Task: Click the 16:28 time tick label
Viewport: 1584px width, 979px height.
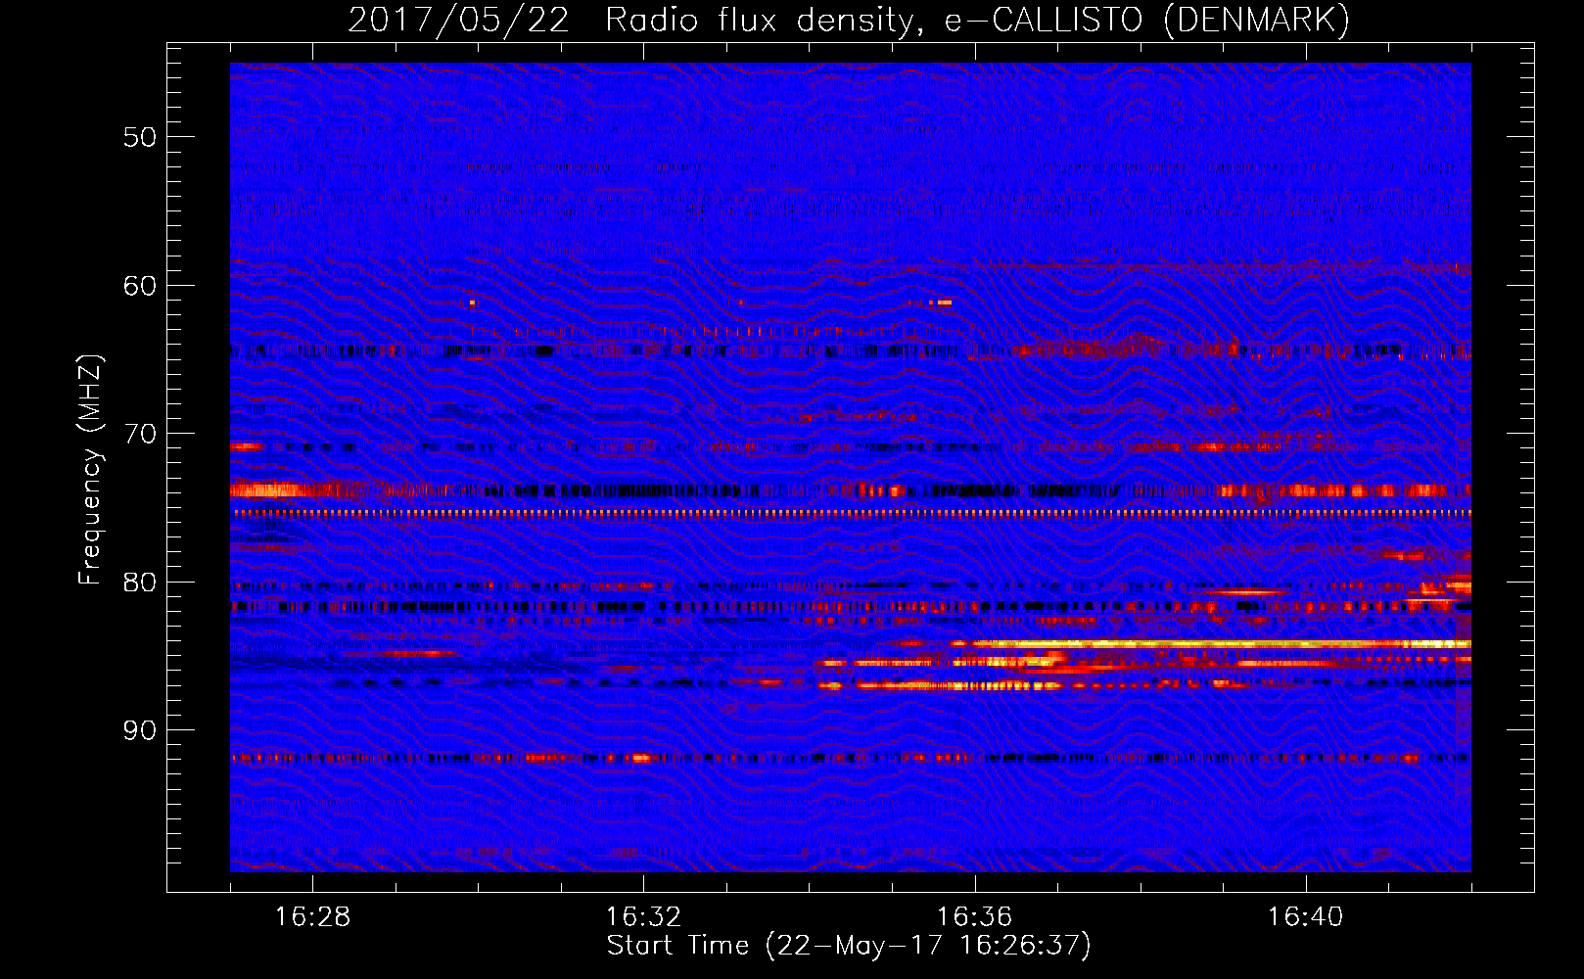Action: point(312,917)
